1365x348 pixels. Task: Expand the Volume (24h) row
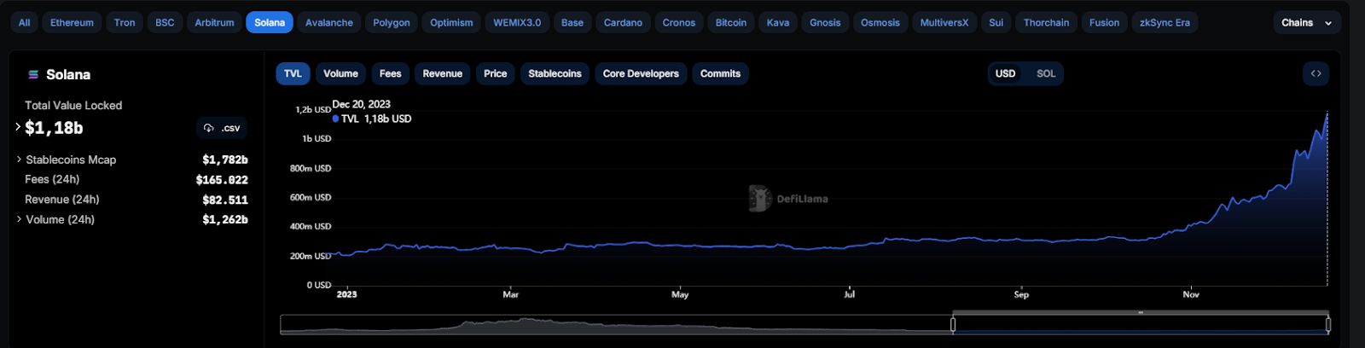click(x=19, y=219)
